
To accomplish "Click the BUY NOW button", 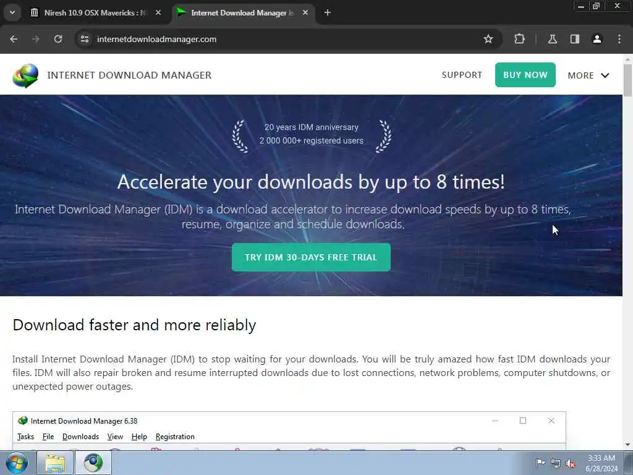I will click(525, 75).
